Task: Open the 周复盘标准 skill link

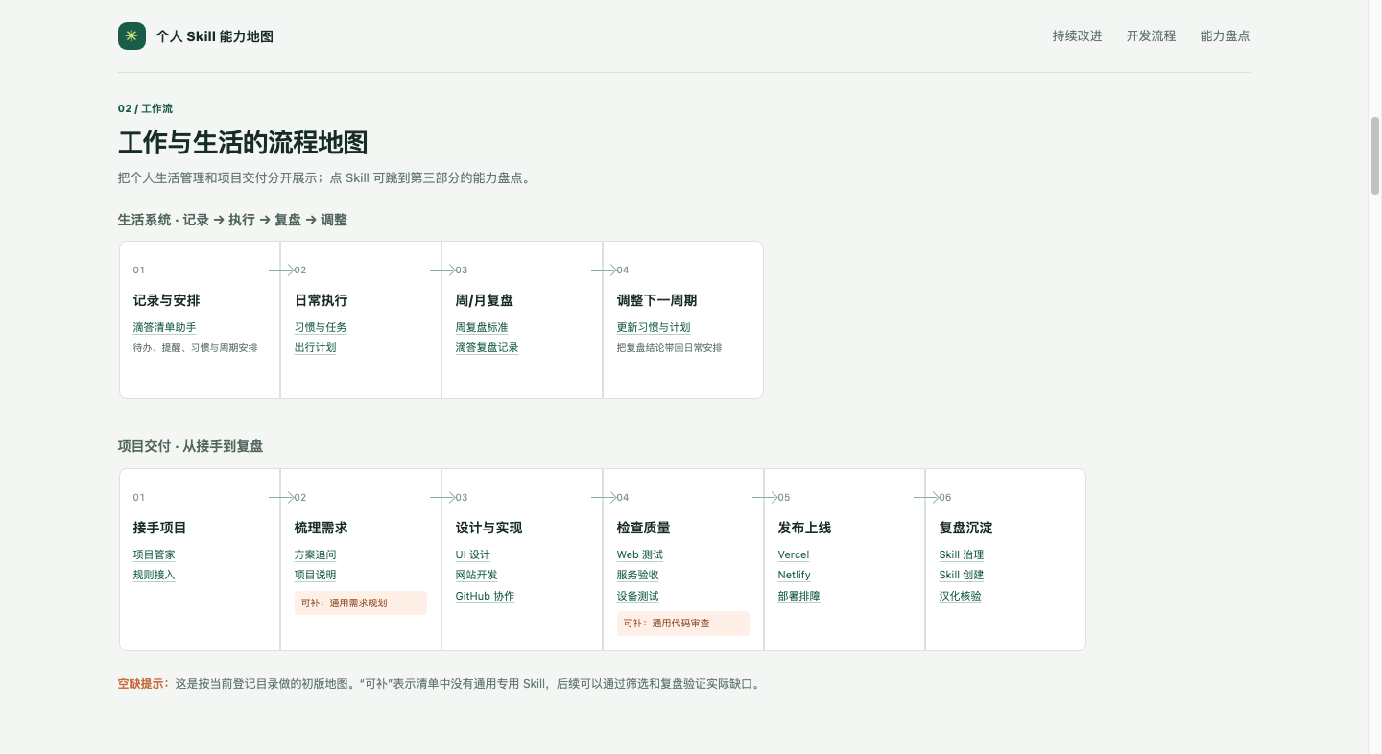Action: click(482, 328)
